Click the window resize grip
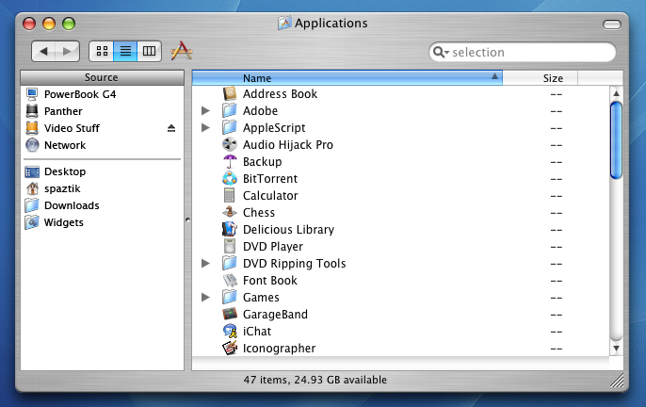 [617, 381]
